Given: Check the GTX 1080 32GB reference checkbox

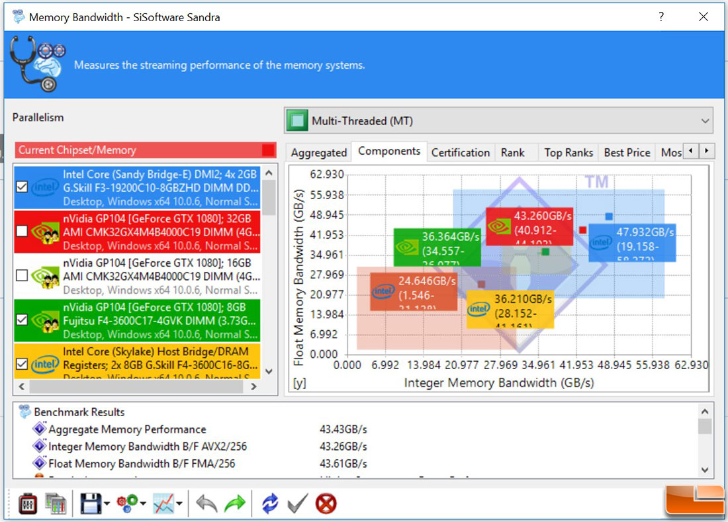Looking at the screenshot, I should [22, 231].
